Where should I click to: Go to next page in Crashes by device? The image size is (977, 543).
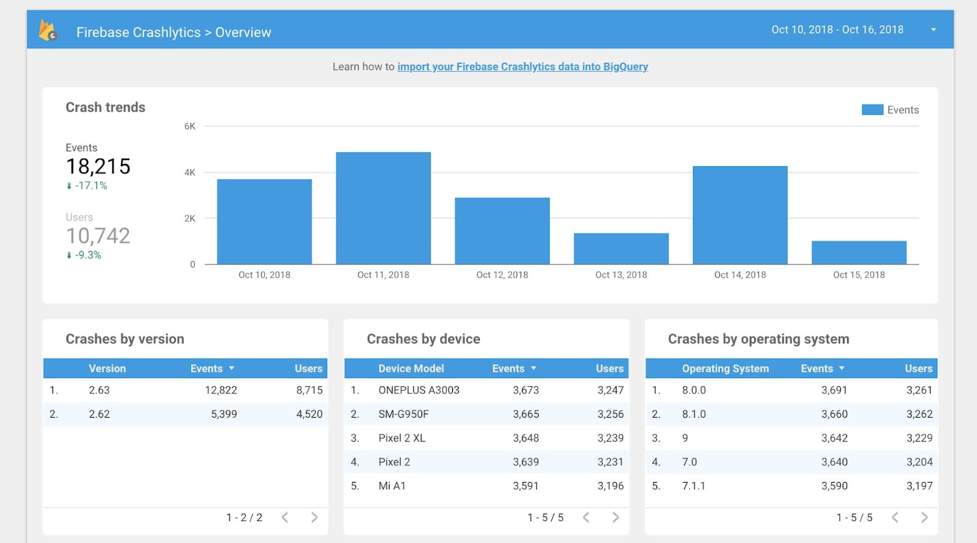[x=616, y=517]
